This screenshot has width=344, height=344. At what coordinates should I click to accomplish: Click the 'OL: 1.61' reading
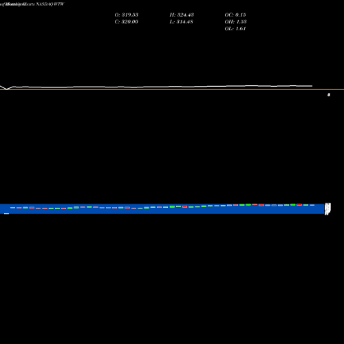click(x=235, y=28)
